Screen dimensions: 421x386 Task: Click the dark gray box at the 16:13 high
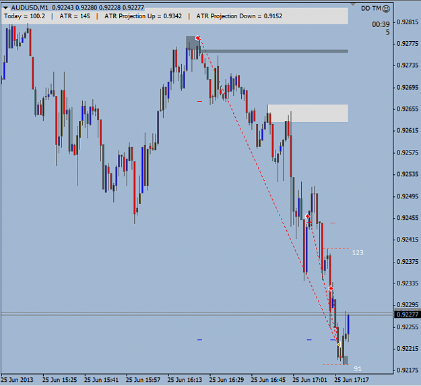click(192, 43)
